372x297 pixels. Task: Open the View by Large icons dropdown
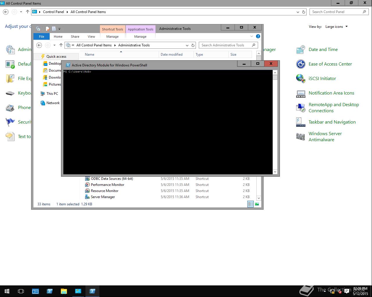click(337, 27)
